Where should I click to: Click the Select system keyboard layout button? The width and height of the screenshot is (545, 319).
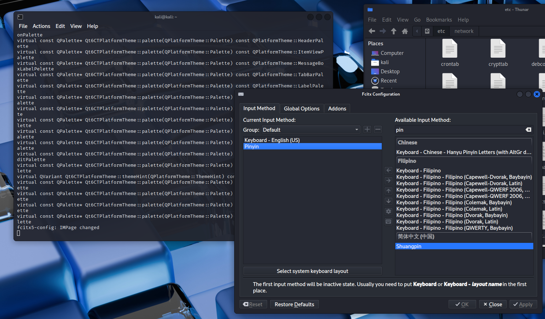[x=312, y=271]
